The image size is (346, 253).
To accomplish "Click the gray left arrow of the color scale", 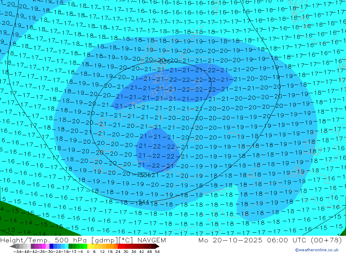I will point(12,246).
